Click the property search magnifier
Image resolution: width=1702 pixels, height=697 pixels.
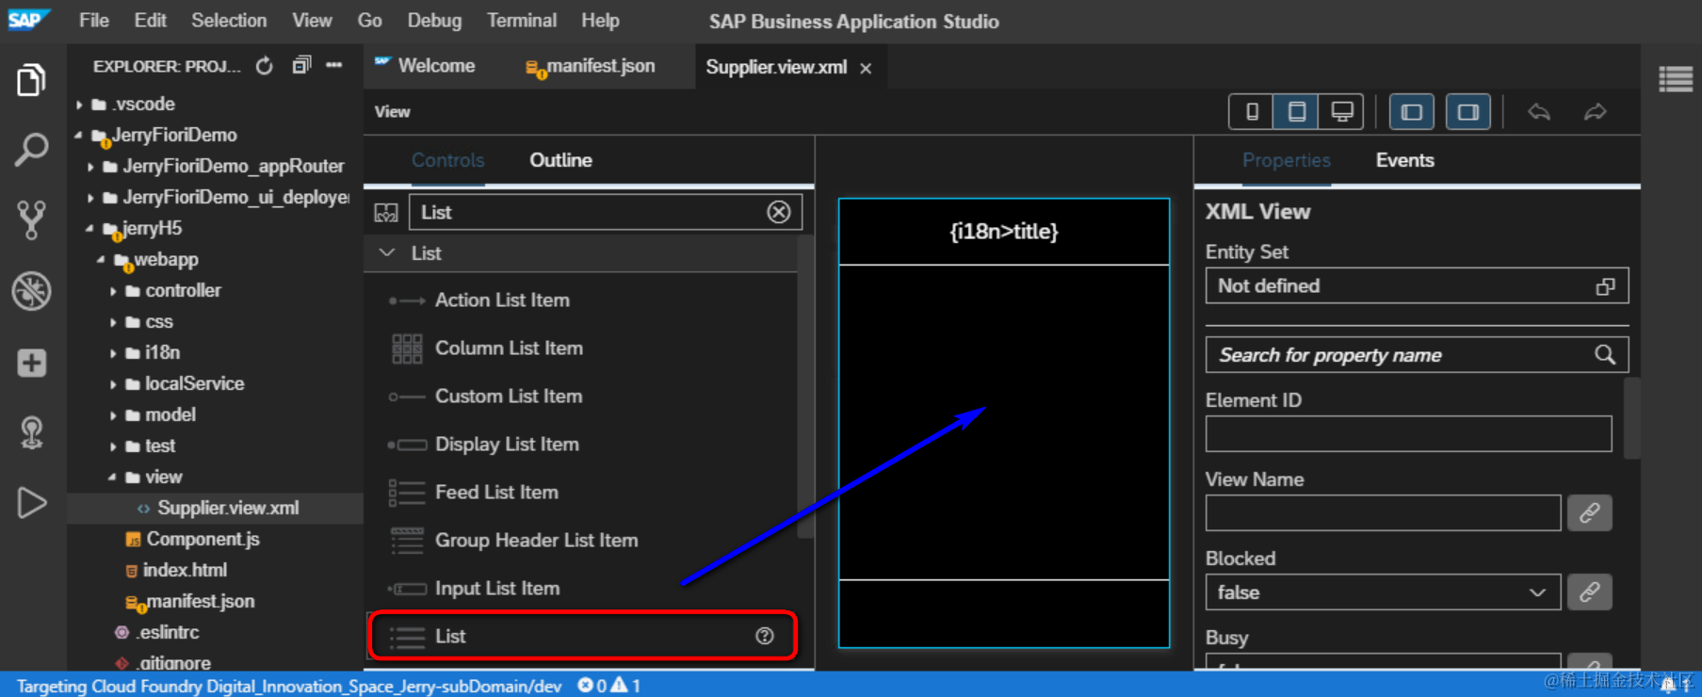point(1605,355)
